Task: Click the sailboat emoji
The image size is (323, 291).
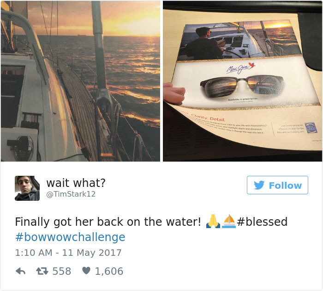Action: point(229,221)
